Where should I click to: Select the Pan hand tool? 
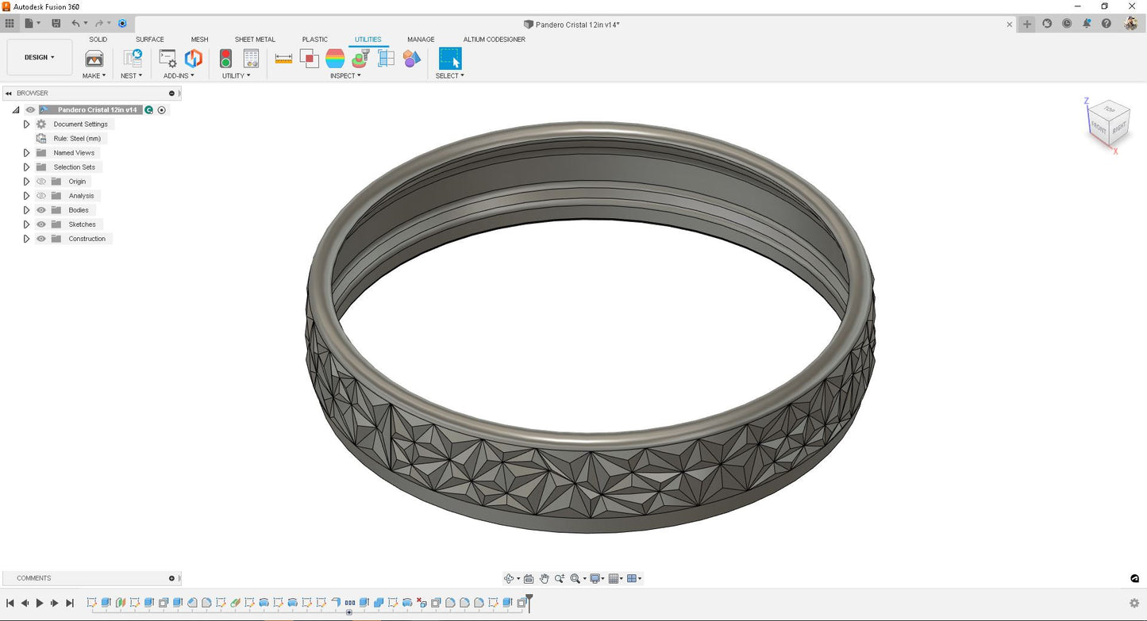click(x=544, y=579)
